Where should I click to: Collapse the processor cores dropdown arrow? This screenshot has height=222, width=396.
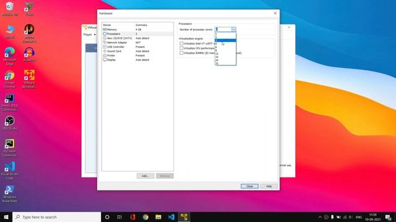point(234,30)
